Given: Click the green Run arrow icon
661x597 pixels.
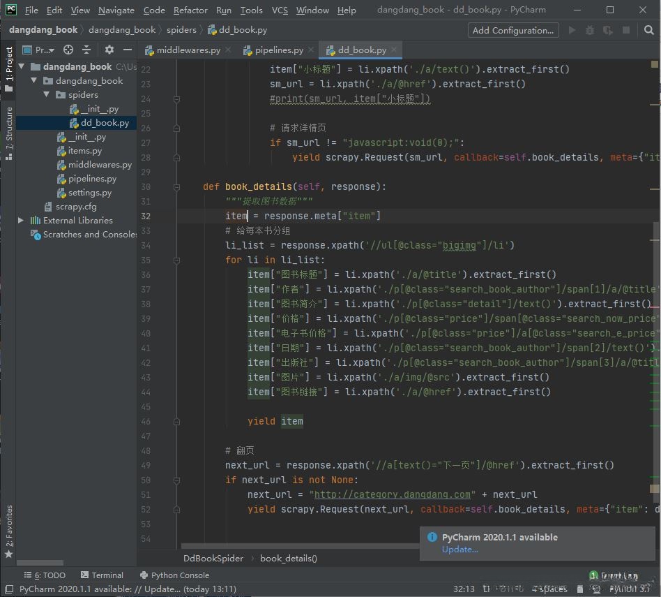Looking at the screenshot, I should [572, 30].
